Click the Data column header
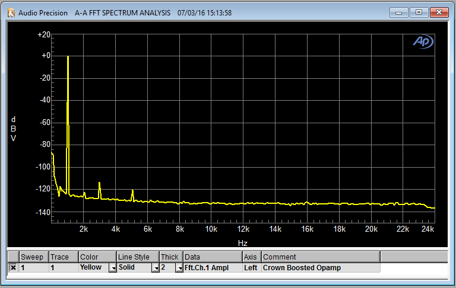This screenshot has width=456, height=288. tap(213, 257)
